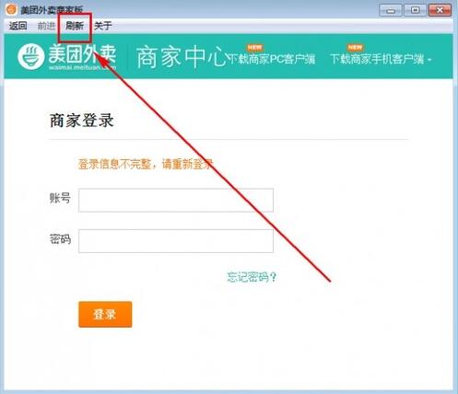
Task: Expand 下载商家手机客户端 dropdown
Action: [x=381, y=59]
